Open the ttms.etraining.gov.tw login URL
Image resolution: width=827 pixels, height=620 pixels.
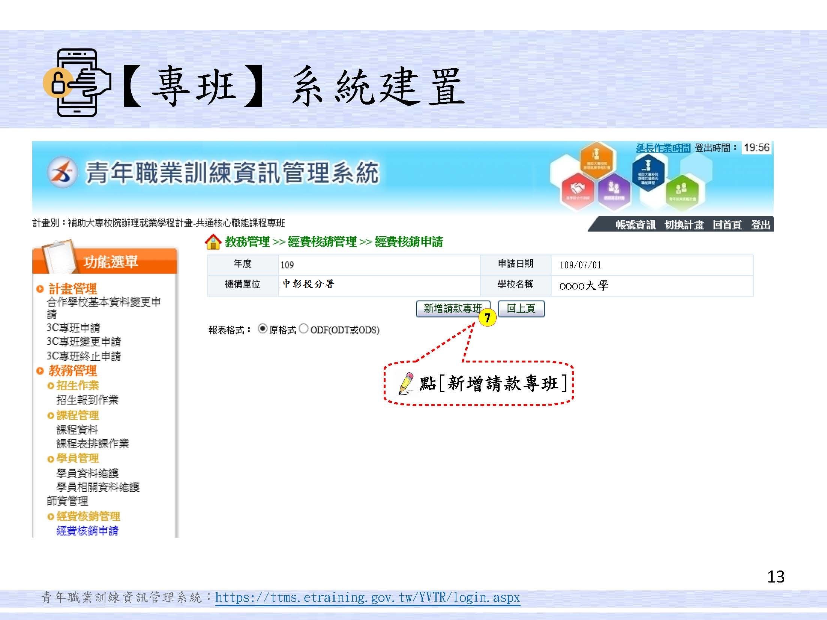pyautogui.click(x=367, y=597)
